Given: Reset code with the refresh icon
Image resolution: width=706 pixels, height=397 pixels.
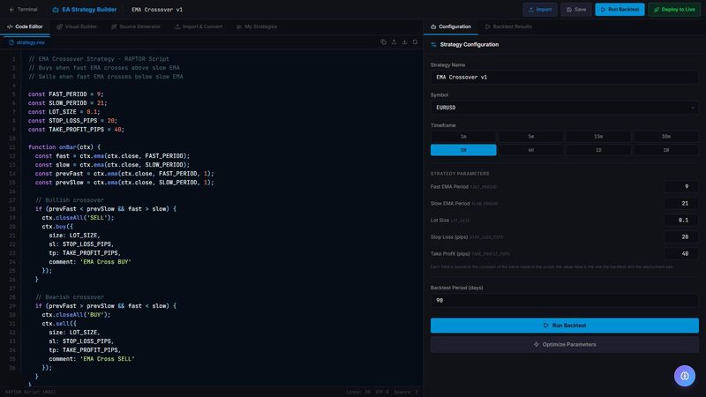Looking at the screenshot, I should (415, 41).
